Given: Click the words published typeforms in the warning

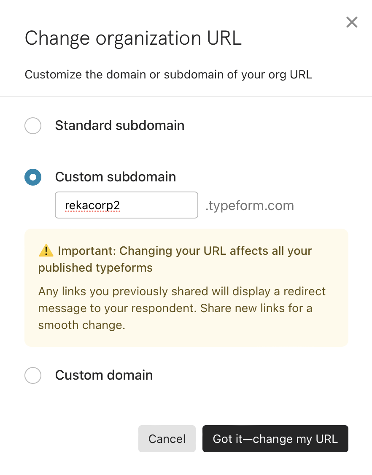Looking at the screenshot, I should click(95, 268).
